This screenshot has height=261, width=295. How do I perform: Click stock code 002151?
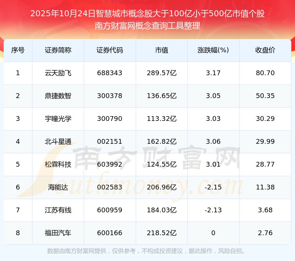(110, 142)
